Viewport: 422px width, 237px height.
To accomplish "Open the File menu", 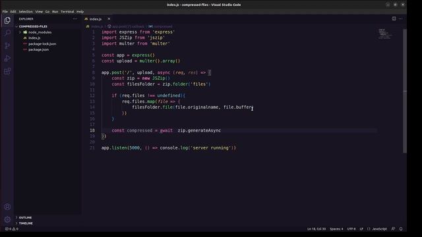I will 5,12.
